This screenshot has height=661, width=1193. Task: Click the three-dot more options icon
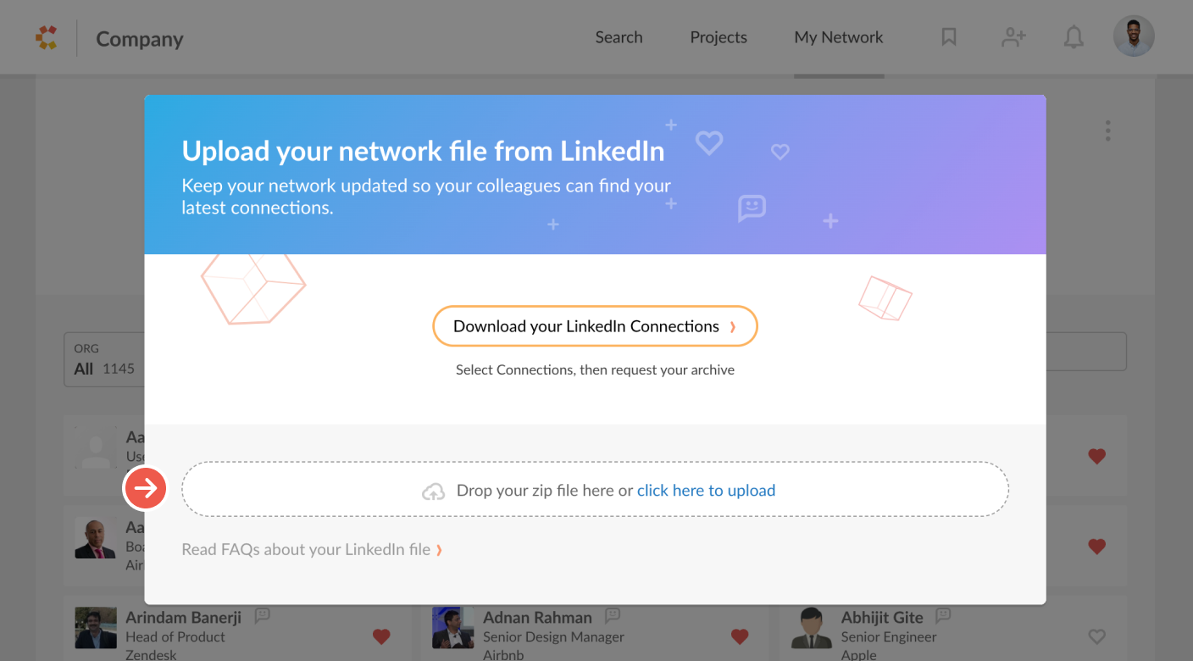coord(1107,131)
